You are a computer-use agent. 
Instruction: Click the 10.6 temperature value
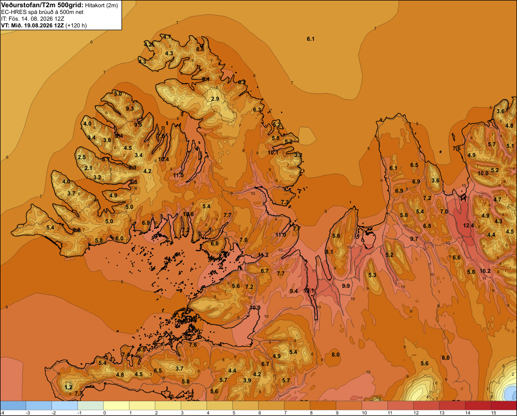[188, 214]
